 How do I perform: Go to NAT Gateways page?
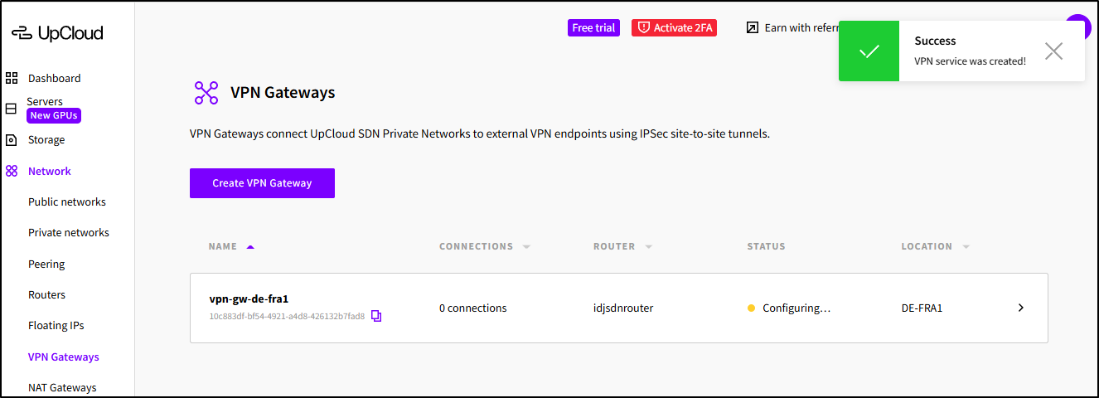coord(62,388)
